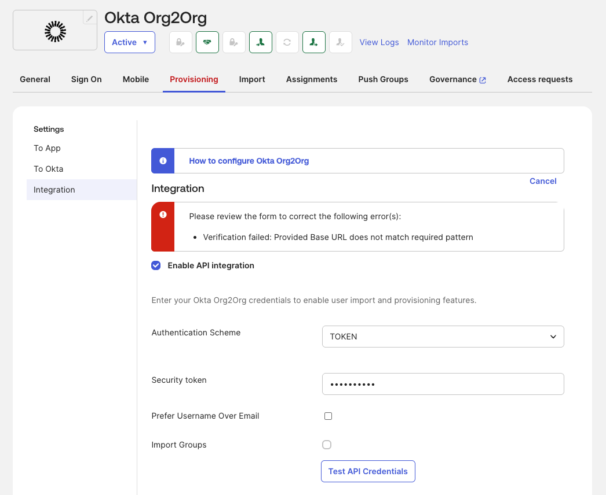Image resolution: width=606 pixels, height=495 pixels.
Task: Open the Push Groups tab
Action: [383, 79]
